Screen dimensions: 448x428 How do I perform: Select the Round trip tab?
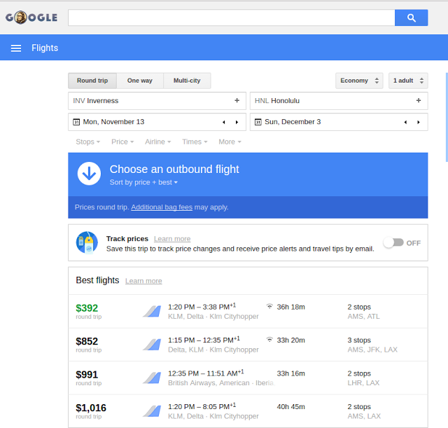pos(92,81)
